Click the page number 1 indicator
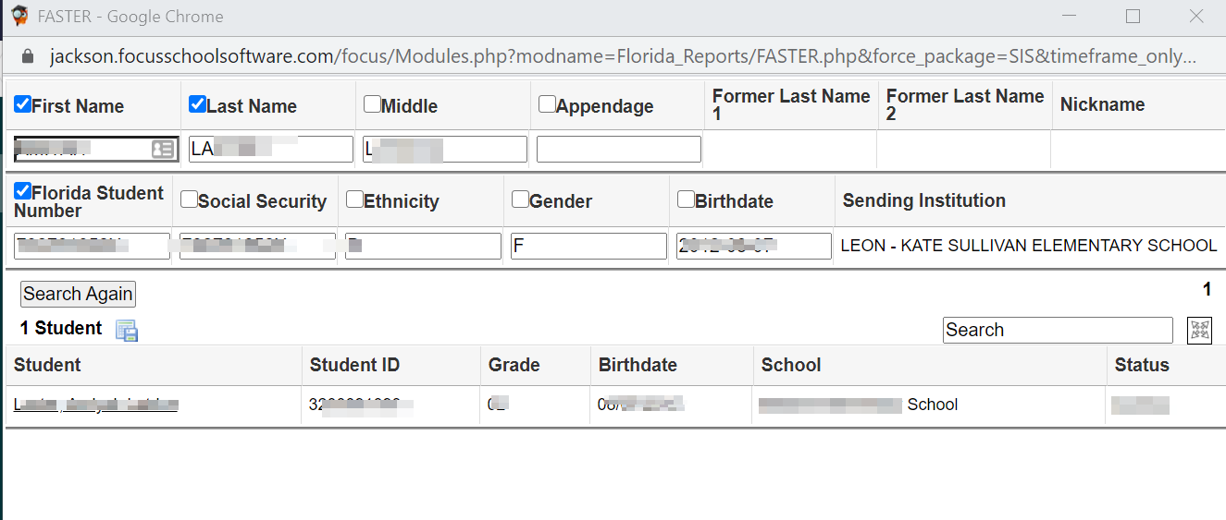The height and width of the screenshot is (520, 1226). point(1207,290)
